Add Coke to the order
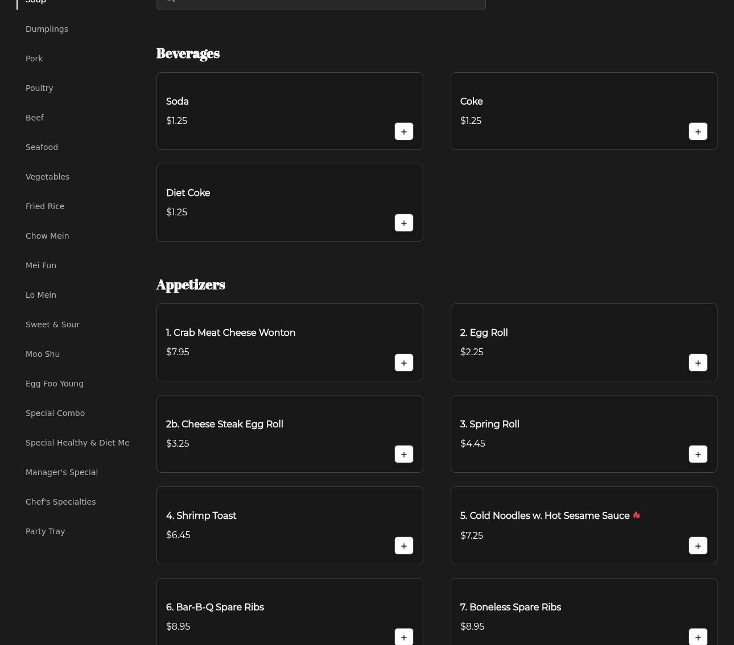 (698, 131)
